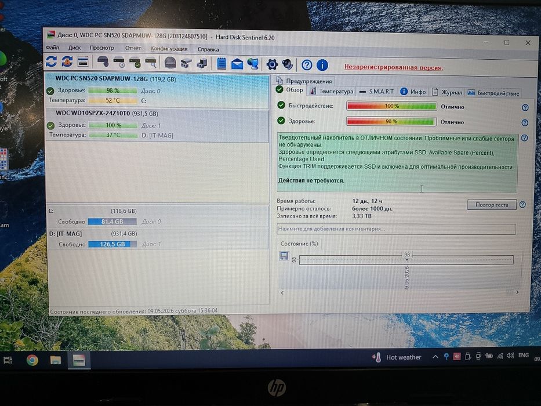Open File Explorer from the taskbar
Viewport: 541px width, 406px height.
point(55,360)
